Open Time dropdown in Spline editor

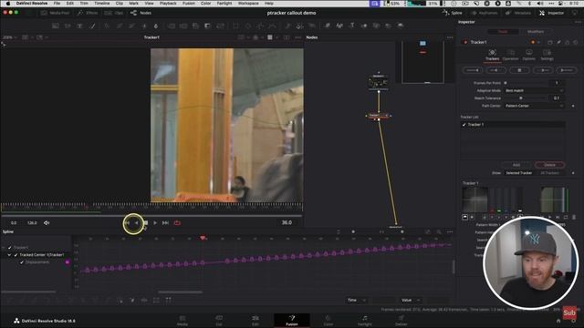click(357, 300)
